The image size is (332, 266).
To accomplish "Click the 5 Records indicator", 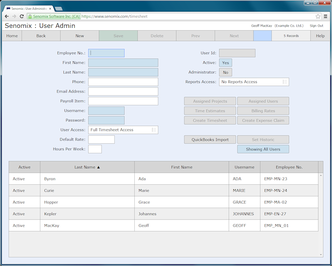I will point(291,36).
